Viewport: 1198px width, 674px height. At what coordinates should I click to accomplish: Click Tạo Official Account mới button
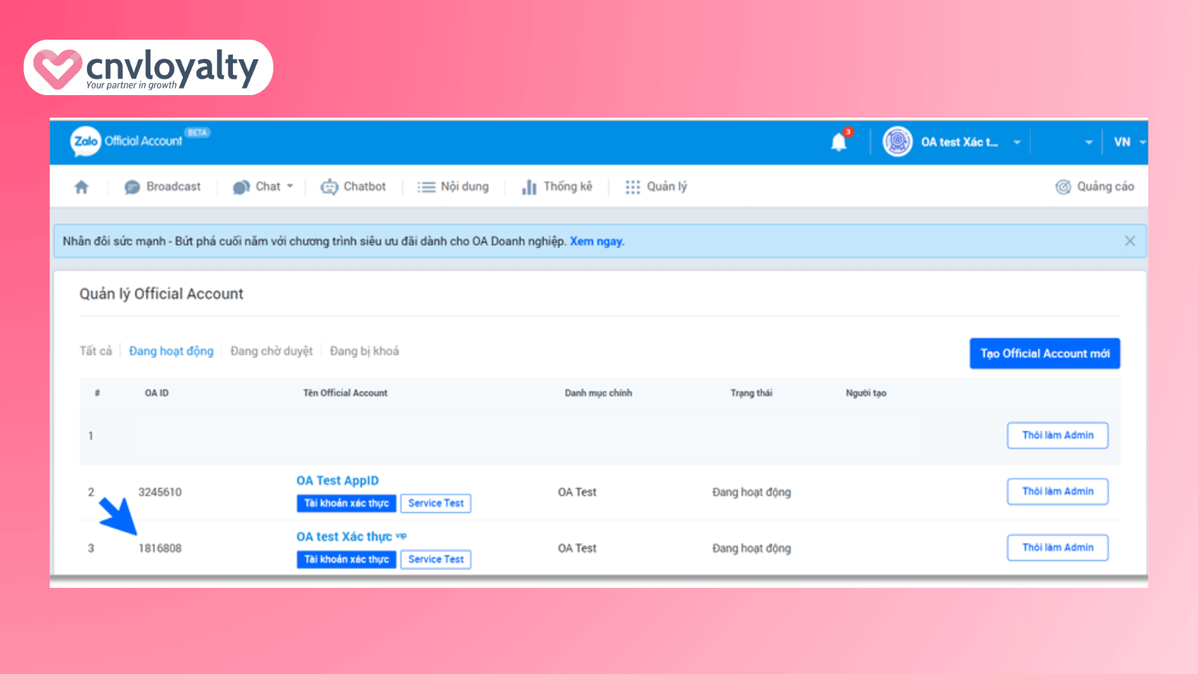(x=1045, y=353)
